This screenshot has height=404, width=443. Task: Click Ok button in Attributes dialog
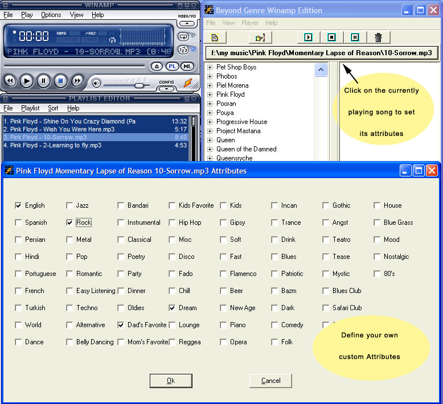pyautogui.click(x=171, y=381)
